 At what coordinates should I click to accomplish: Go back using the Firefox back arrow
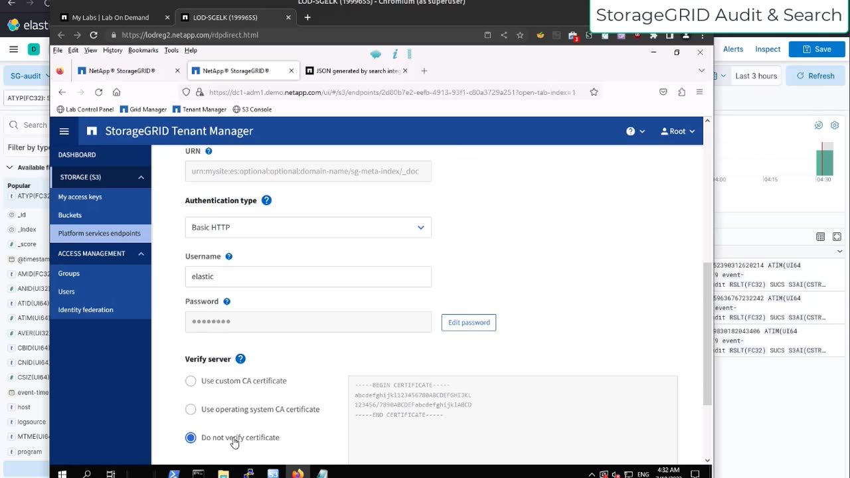pos(62,92)
